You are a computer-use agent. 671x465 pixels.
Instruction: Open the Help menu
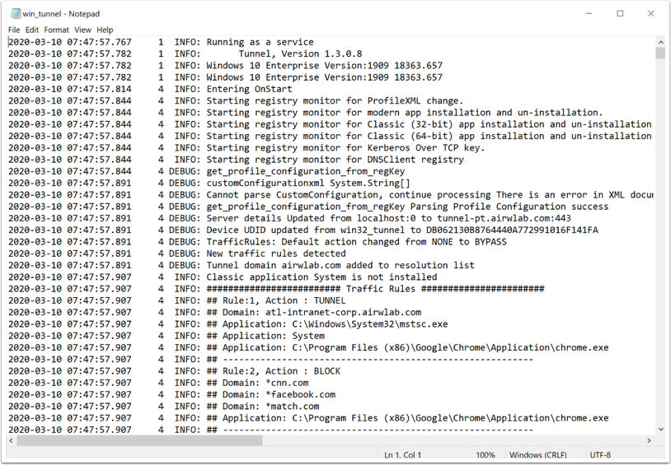pyautogui.click(x=105, y=30)
